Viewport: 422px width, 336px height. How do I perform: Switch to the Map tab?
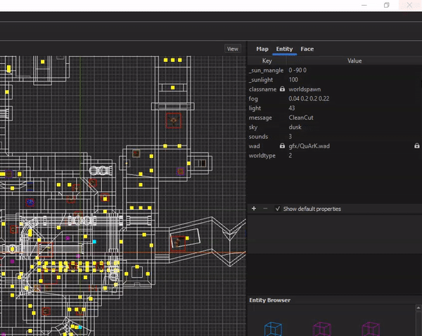coord(262,49)
